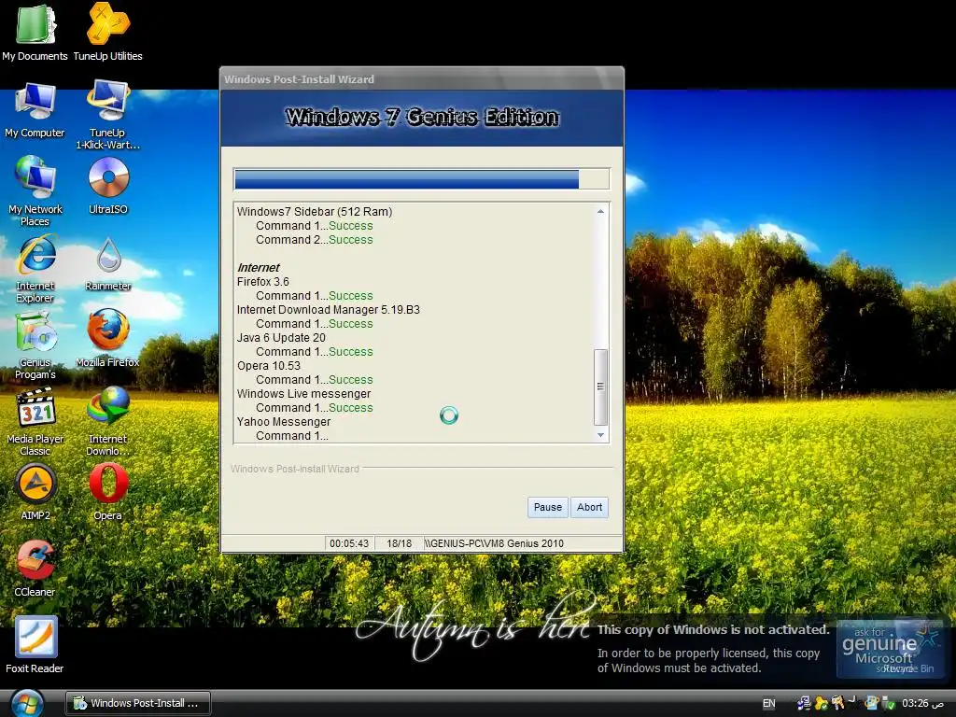Click the 'Internet' category heading in log

[x=259, y=268]
